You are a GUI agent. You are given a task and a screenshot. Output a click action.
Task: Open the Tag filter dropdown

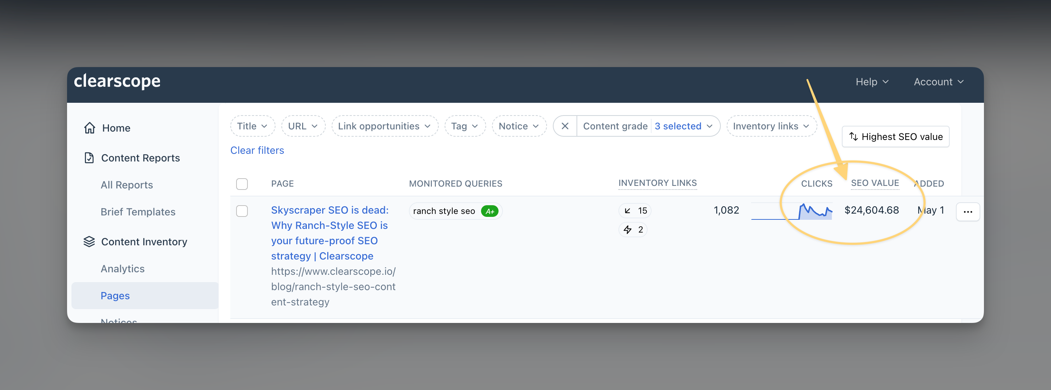click(465, 126)
